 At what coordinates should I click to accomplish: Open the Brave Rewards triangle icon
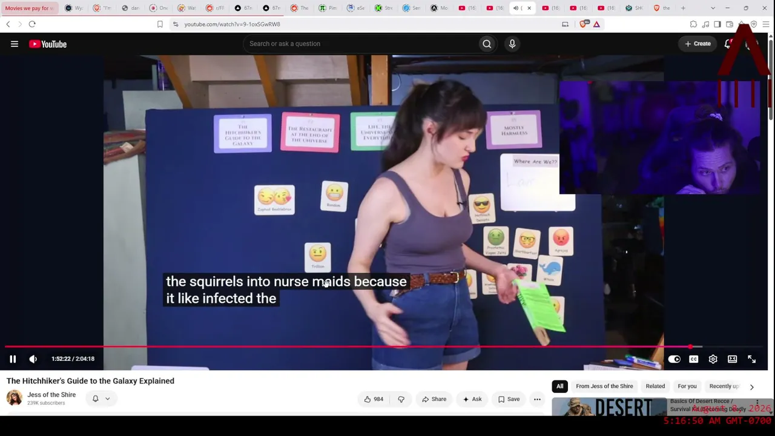[x=596, y=24]
